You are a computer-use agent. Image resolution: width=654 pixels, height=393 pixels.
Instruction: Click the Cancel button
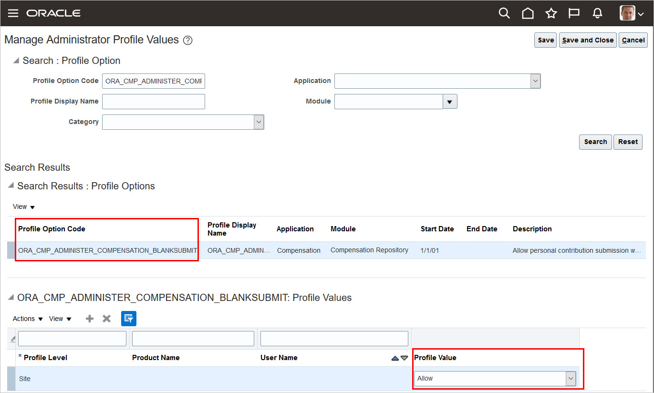tap(633, 40)
